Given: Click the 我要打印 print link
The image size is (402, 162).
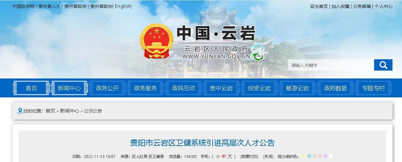Looking at the screenshot, I should tap(249, 157).
